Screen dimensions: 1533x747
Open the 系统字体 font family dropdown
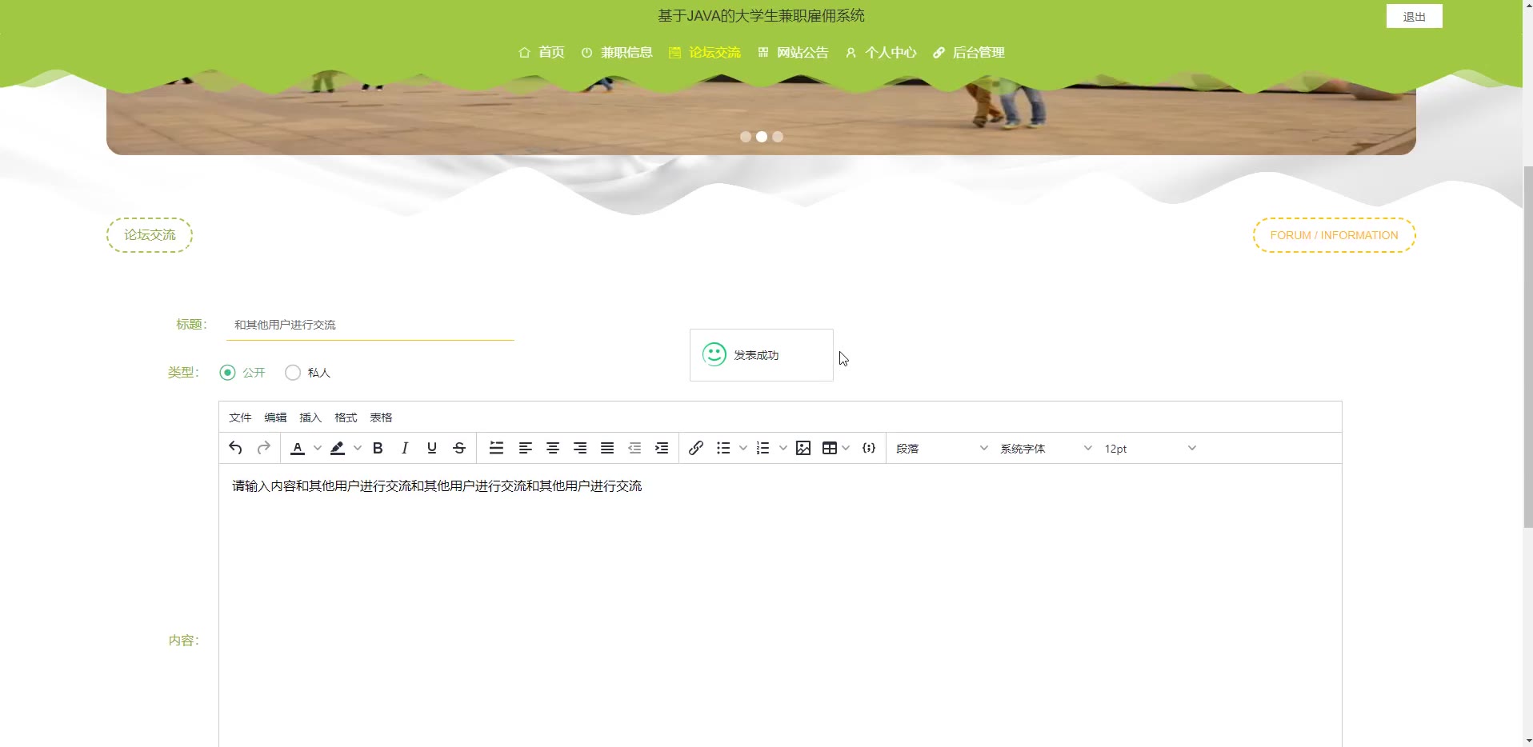[1046, 449]
